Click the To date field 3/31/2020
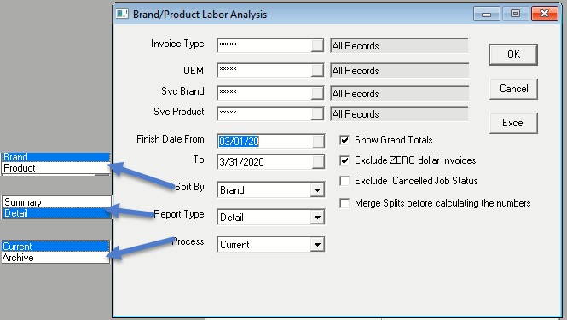This screenshot has width=567, height=320. tap(264, 162)
